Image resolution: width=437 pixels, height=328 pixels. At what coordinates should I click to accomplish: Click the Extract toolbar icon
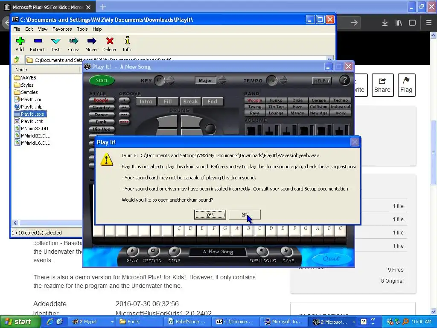[38, 41]
